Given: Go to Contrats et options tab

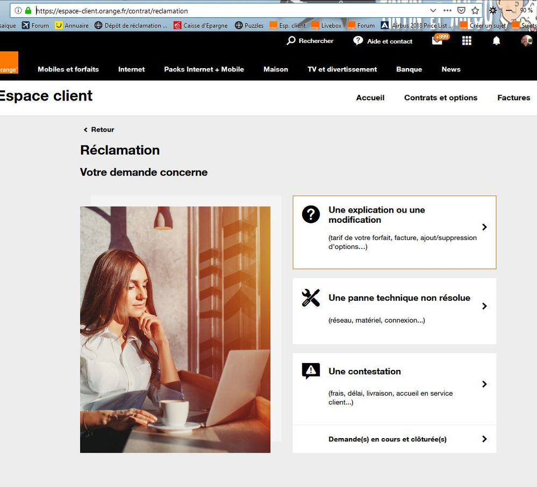Looking at the screenshot, I should pos(440,98).
